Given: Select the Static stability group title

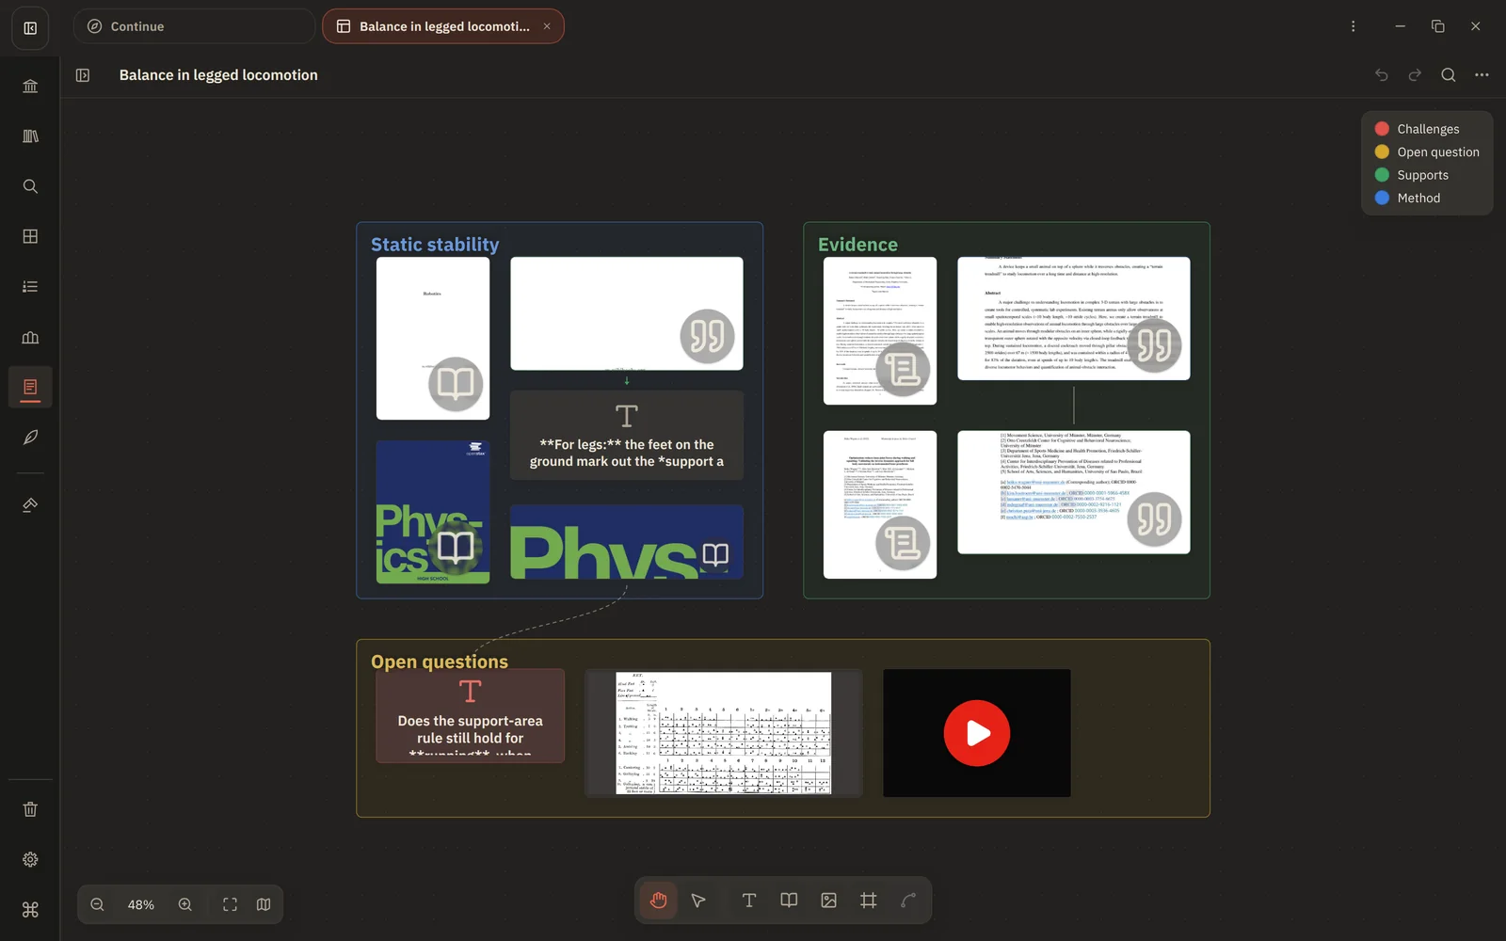Looking at the screenshot, I should 435,245.
